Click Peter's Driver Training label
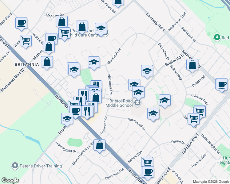The width and height of the screenshot is (230, 184). coord(41,166)
